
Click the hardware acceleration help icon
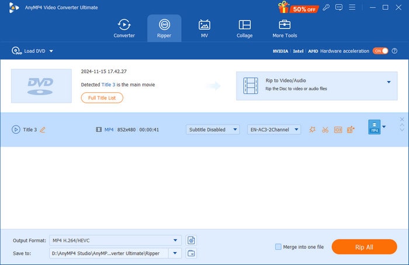coord(396,51)
